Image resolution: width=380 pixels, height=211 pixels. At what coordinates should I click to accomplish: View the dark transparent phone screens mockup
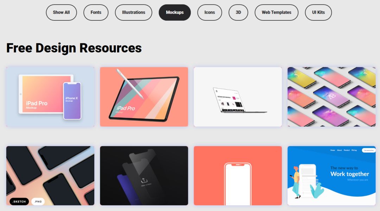[144, 175]
